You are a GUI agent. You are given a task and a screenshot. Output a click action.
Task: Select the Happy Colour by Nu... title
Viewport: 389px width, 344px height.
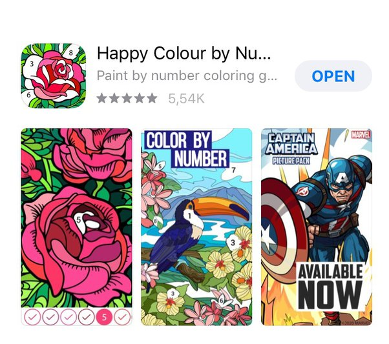click(184, 54)
